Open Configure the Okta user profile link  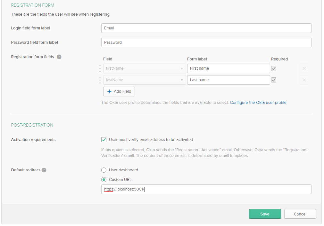[258, 103]
